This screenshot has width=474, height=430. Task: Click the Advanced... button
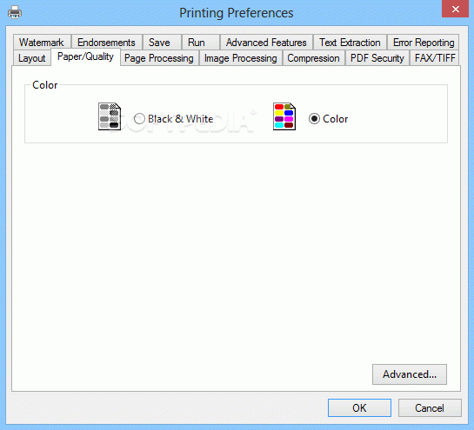(410, 374)
